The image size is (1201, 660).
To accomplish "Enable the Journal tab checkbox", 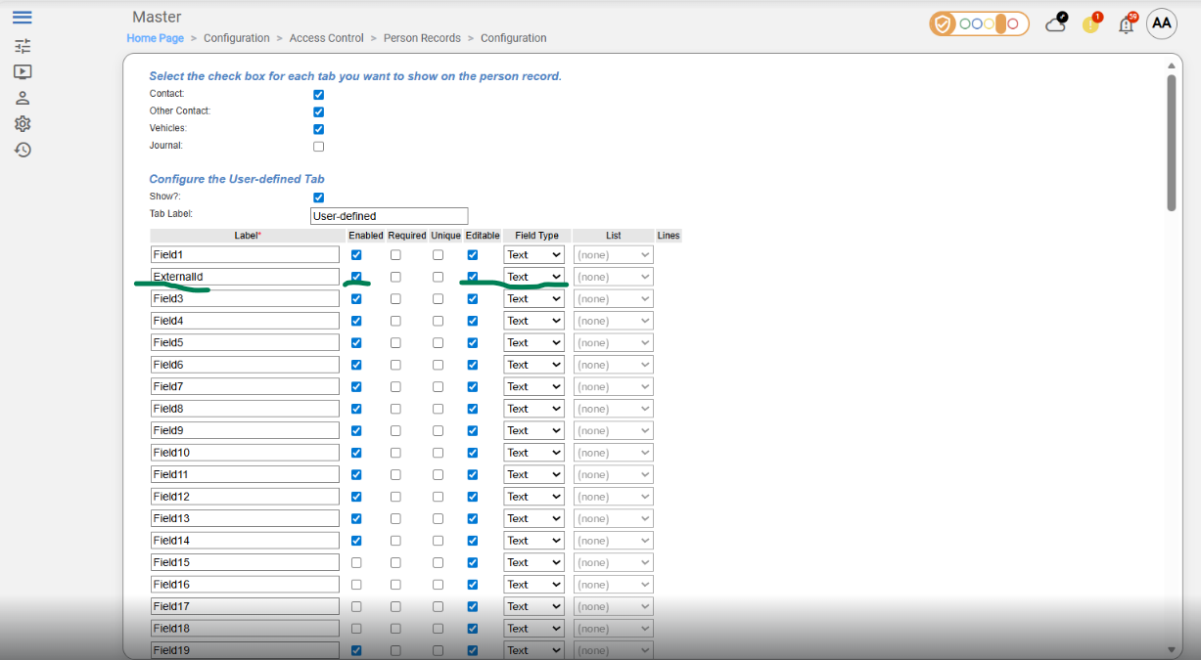I will (x=318, y=147).
